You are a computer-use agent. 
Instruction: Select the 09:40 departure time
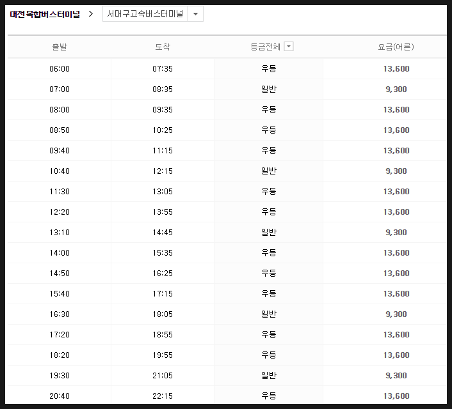point(60,151)
